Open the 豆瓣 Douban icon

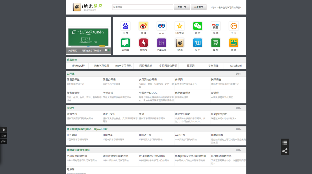216,43
